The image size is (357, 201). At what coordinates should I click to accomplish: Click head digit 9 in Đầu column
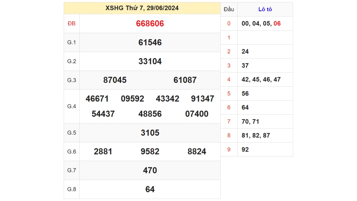pyautogui.click(x=229, y=150)
